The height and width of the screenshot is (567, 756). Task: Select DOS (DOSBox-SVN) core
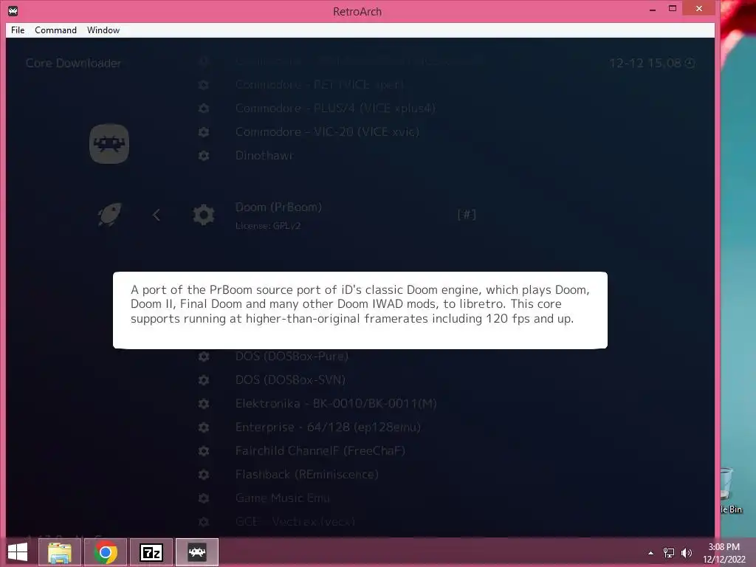point(290,380)
